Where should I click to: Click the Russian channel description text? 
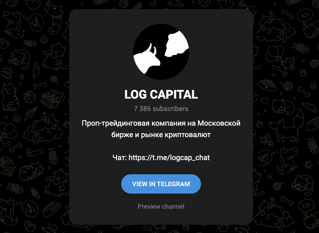(161, 129)
